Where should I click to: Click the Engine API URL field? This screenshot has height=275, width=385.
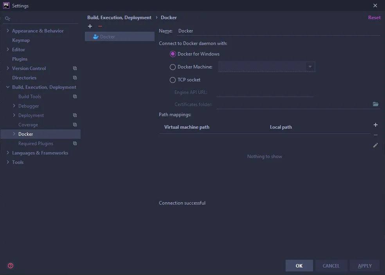point(264,92)
